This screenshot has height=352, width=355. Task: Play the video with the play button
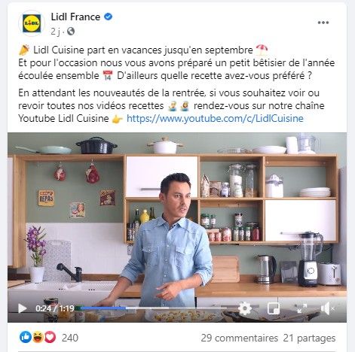click(23, 308)
